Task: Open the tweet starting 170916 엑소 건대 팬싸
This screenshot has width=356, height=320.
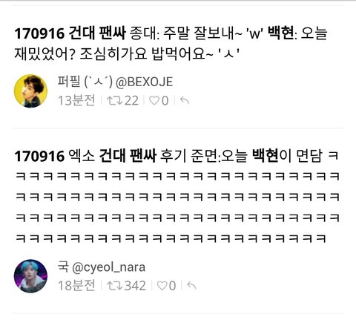Action: click(177, 197)
